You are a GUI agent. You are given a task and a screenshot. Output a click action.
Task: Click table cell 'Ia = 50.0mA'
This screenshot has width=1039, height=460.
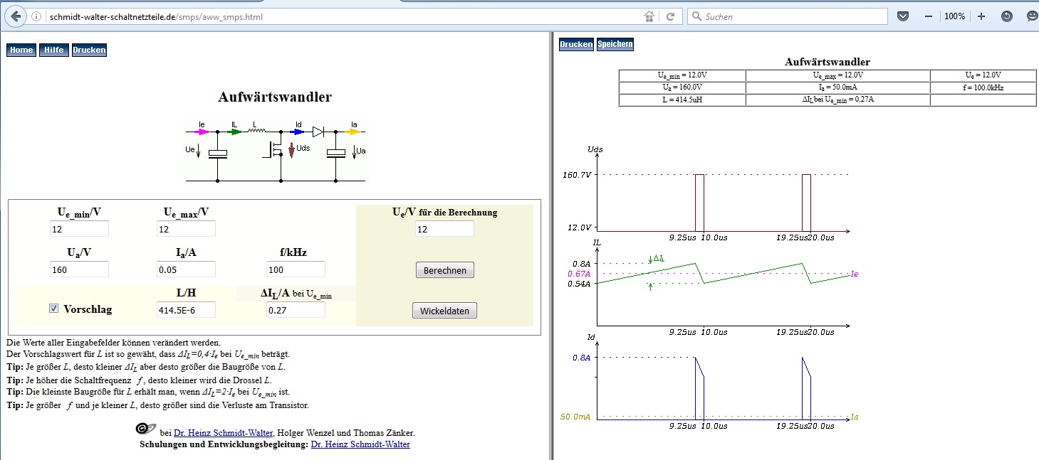[x=837, y=87]
